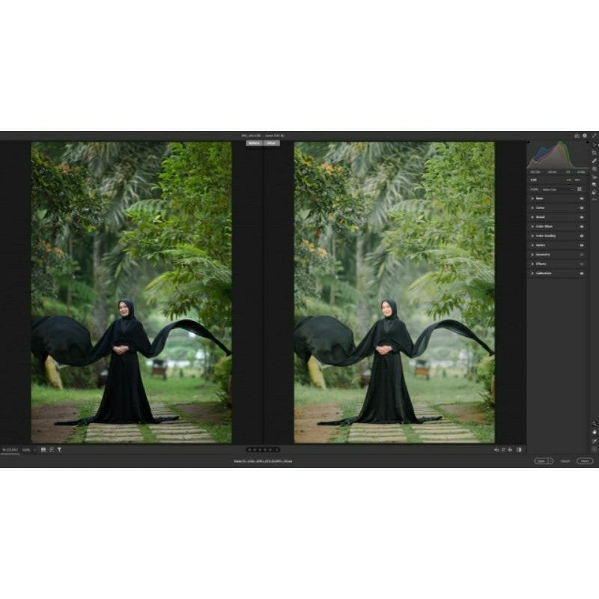Click the B&W button
599x599 pixels.
click(x=577, y=180)
